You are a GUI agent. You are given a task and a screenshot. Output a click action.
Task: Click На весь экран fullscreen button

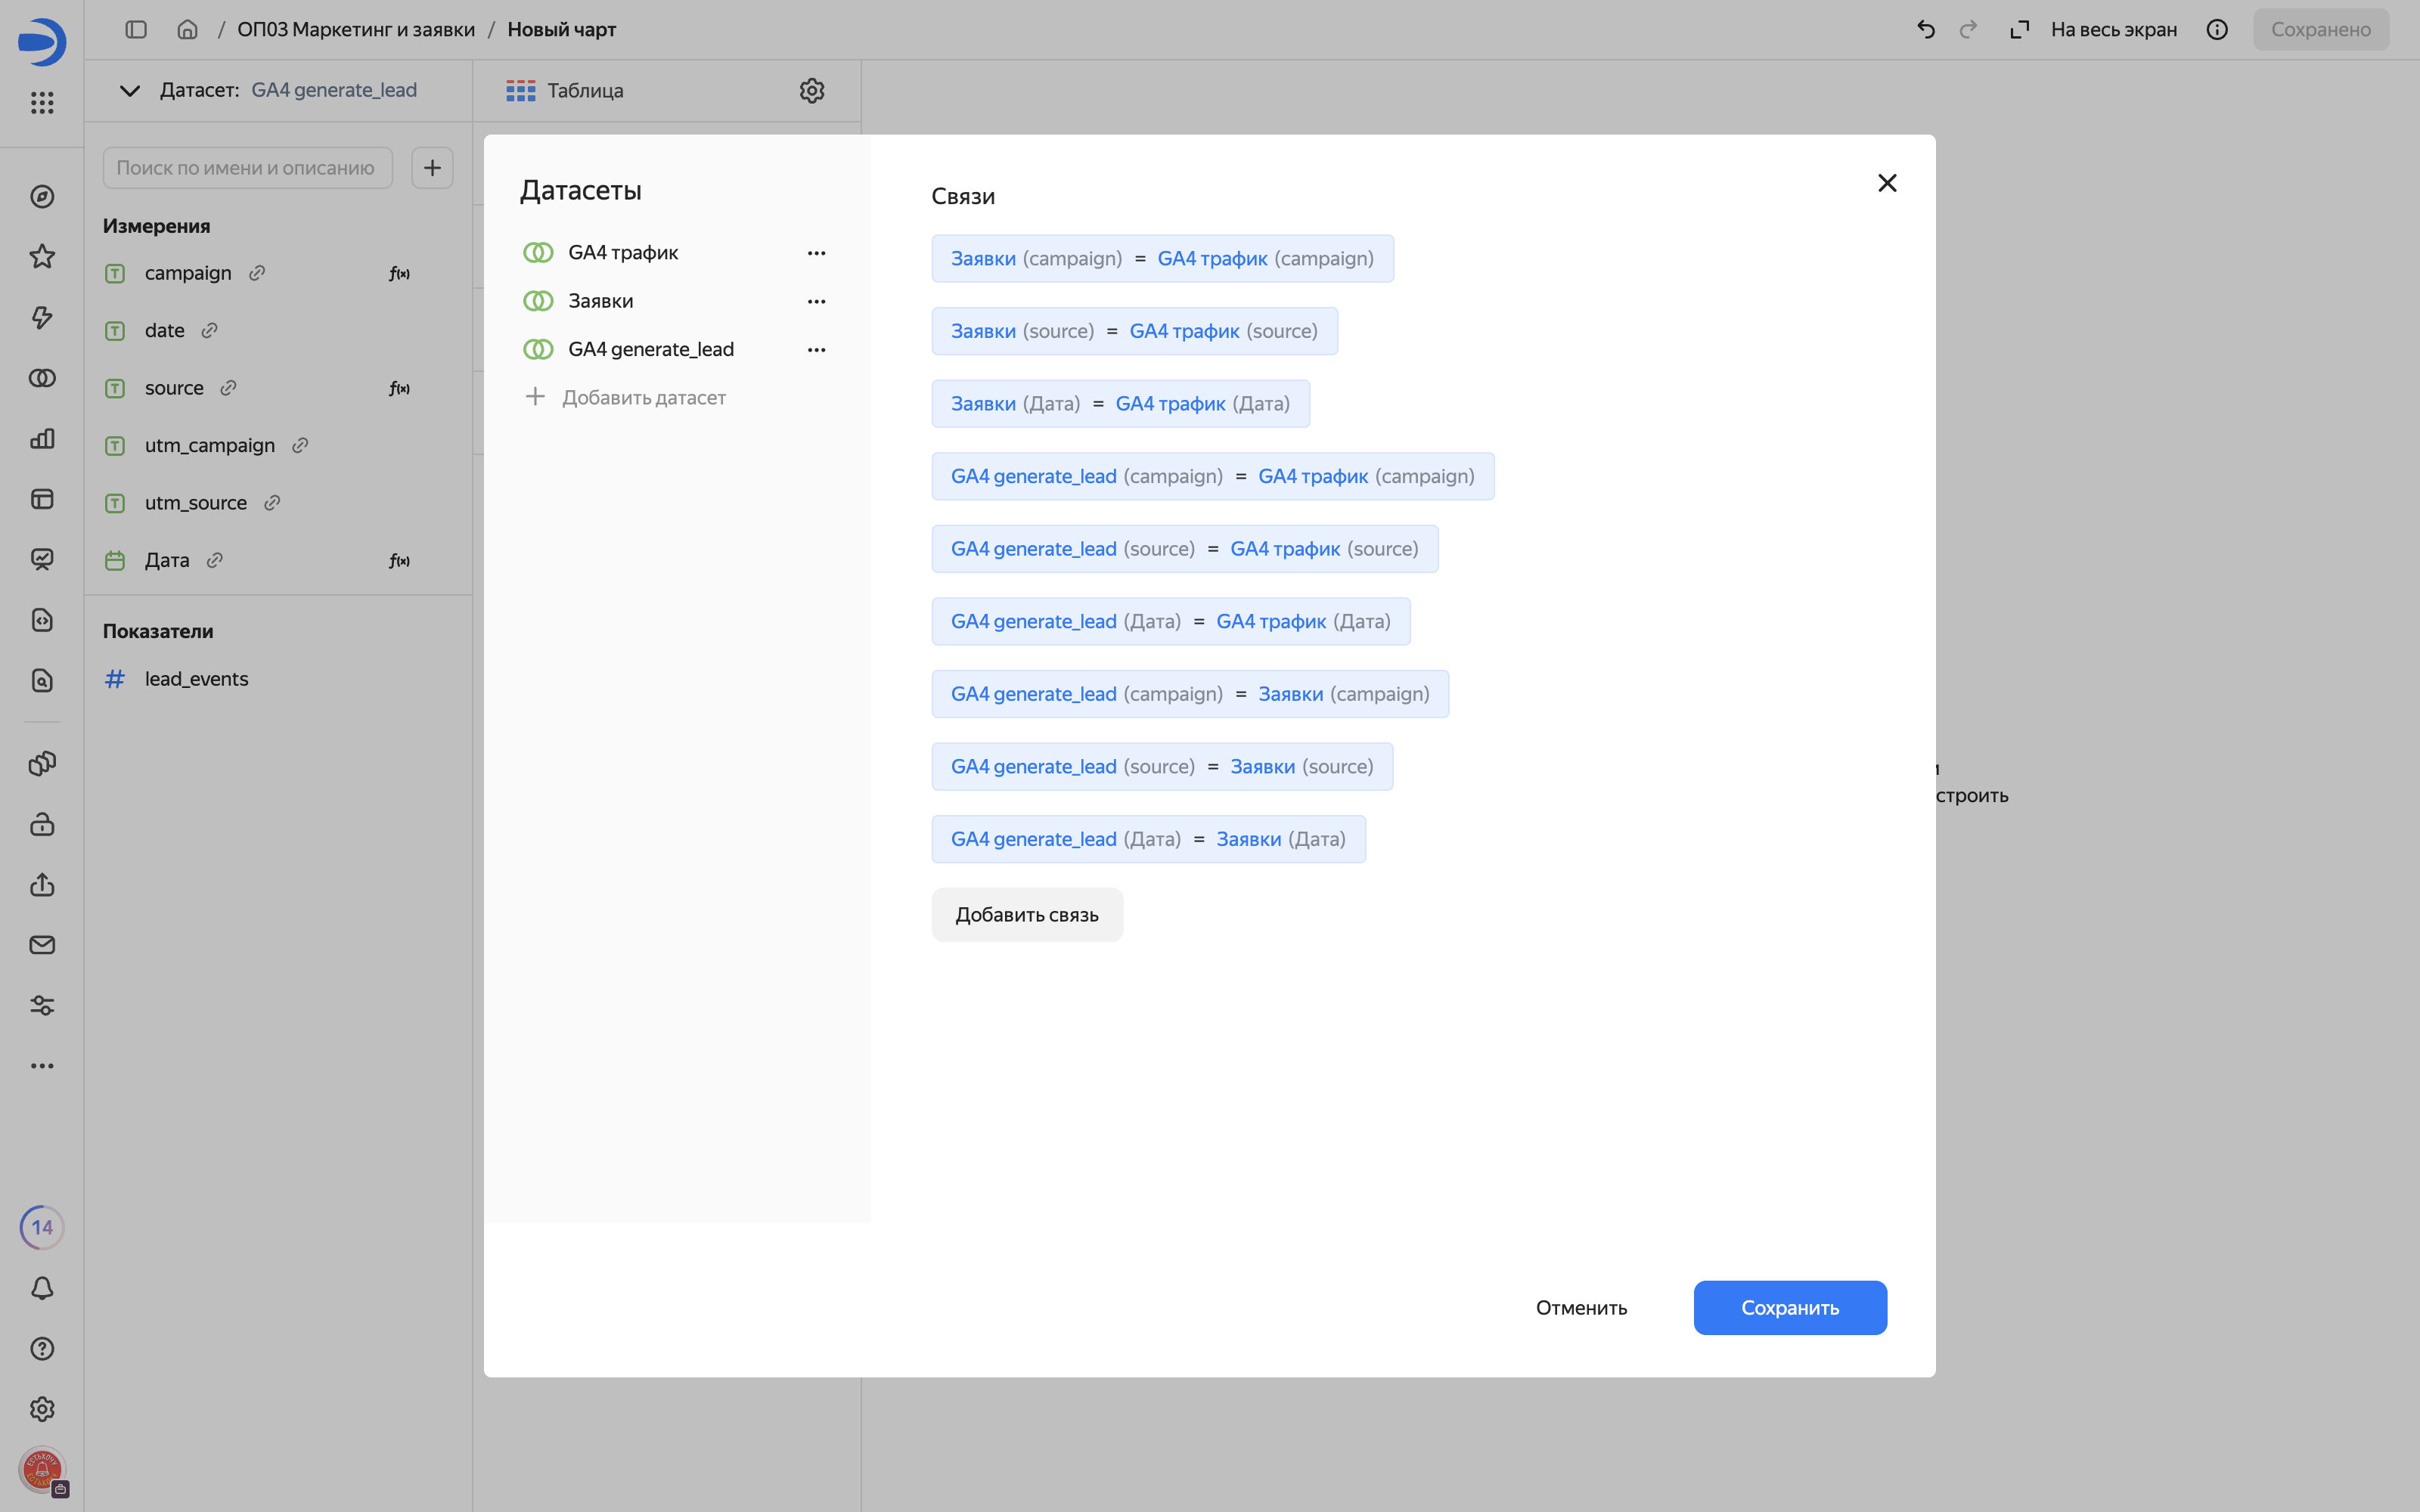point(2094,30)
